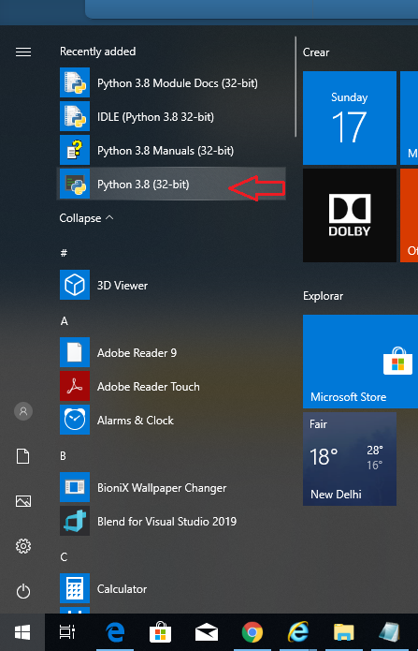The height and width of the screenshot is (651, 418).
Task: Open Microsoft Store from taskbar
Action: (161, 632)
